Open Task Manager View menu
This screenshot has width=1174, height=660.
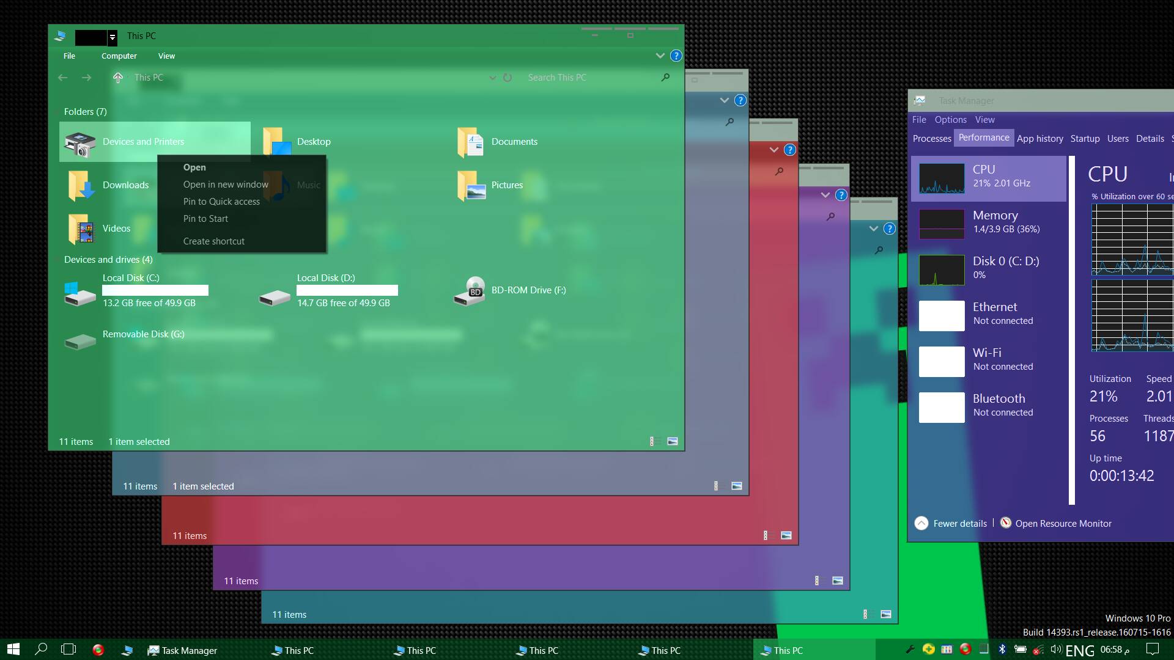984,120
